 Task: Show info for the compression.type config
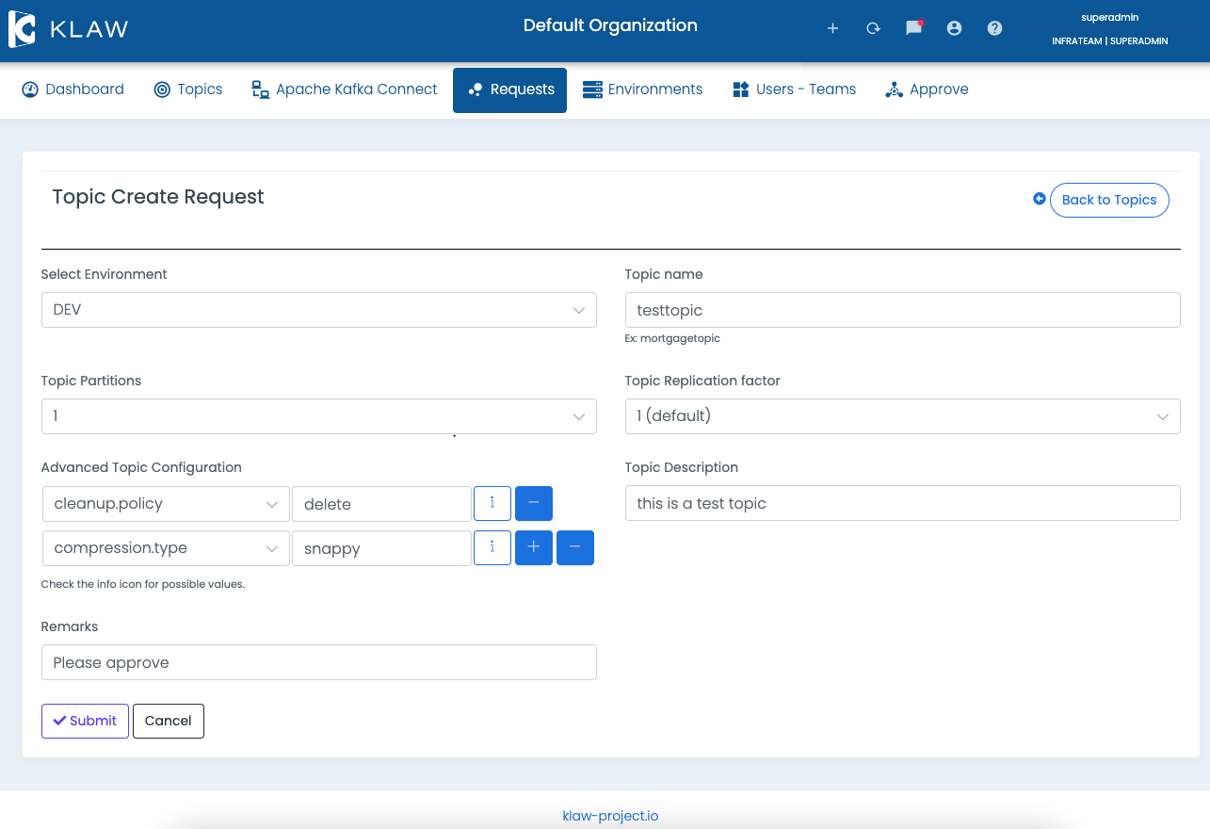[x=492, y=547]
